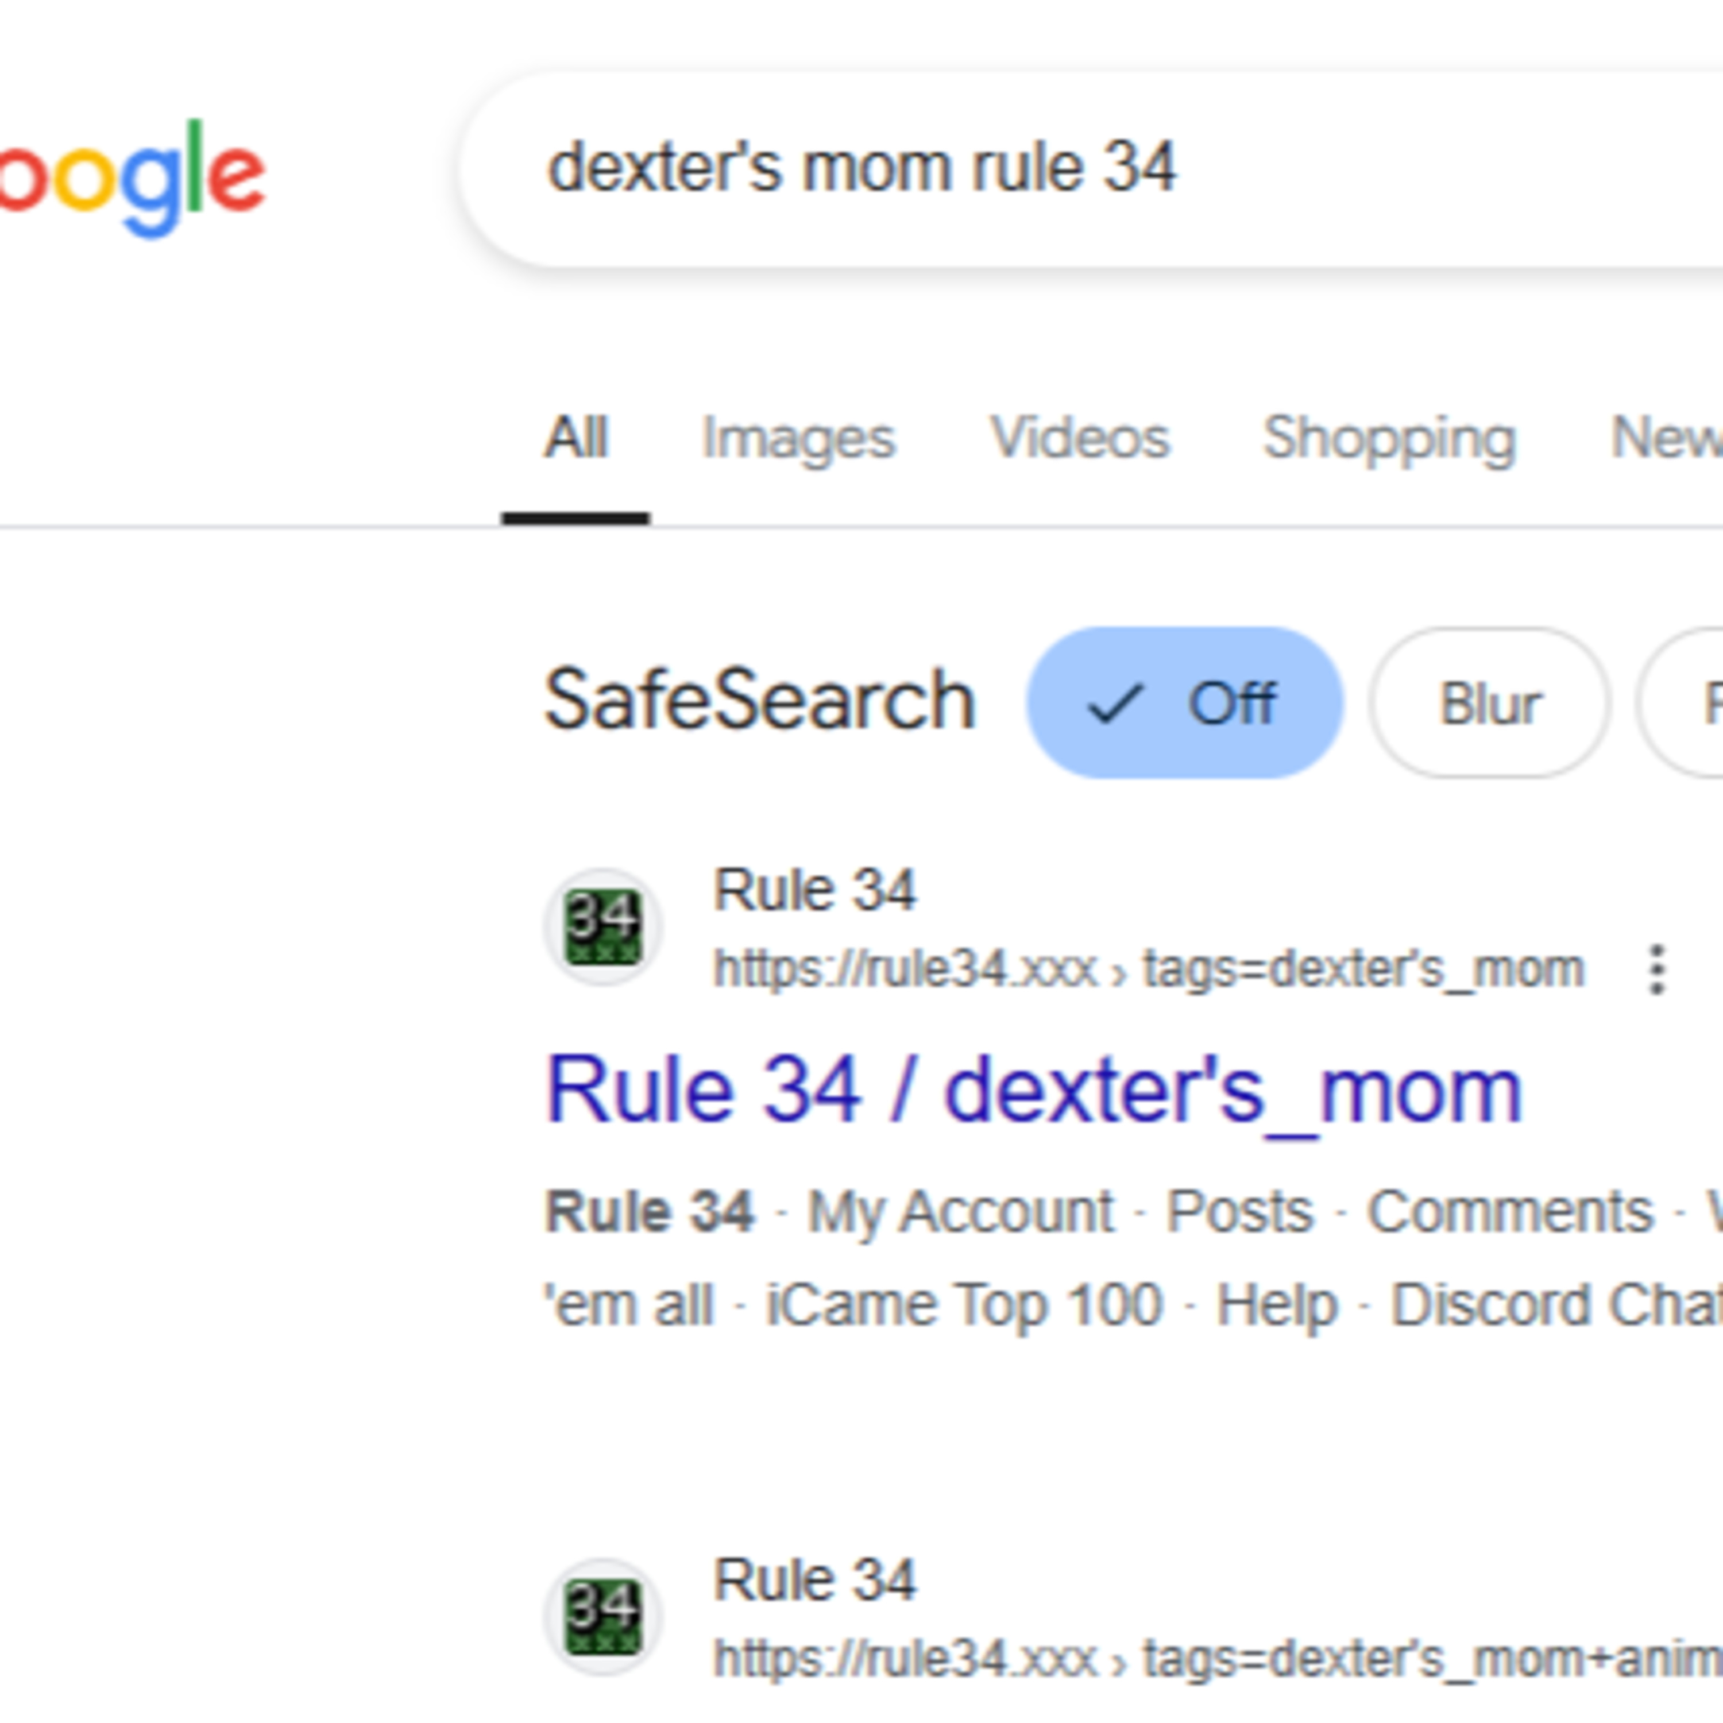The image size is (1723, 1723).
Task: Switch SafeSearch to Blur
Action: pyautogui.click(x=1489, y=703)
